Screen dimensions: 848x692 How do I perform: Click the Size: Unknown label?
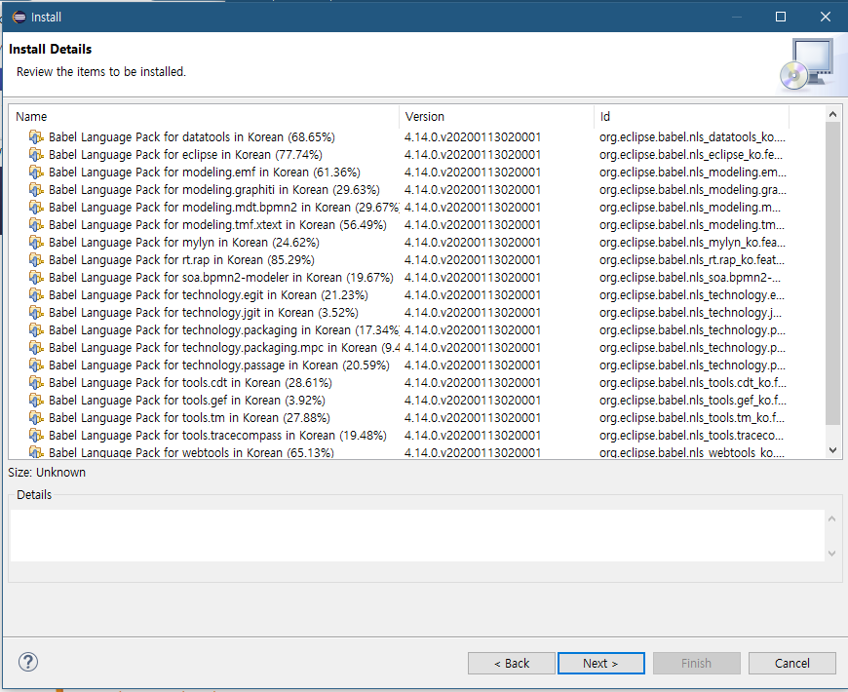[47, 473]
